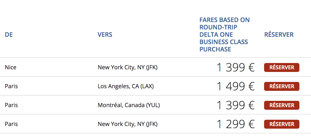Select the DE column header
Image resolution: width=311 pixels, height=136 pixels.
coord(9,35)
